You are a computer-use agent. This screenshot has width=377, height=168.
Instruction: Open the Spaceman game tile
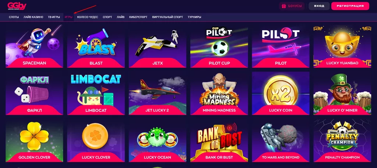tap(34, 46)
